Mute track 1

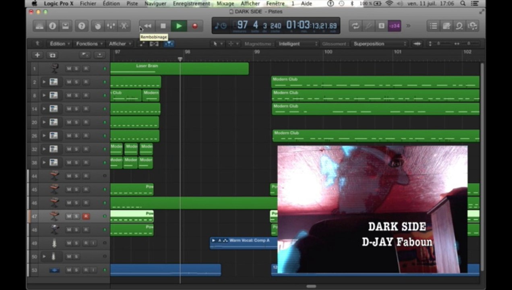point(69,68)
